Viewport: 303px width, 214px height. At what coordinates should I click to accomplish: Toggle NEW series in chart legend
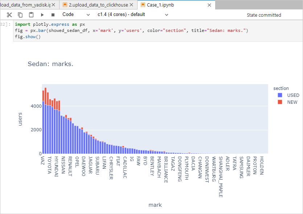292,102
